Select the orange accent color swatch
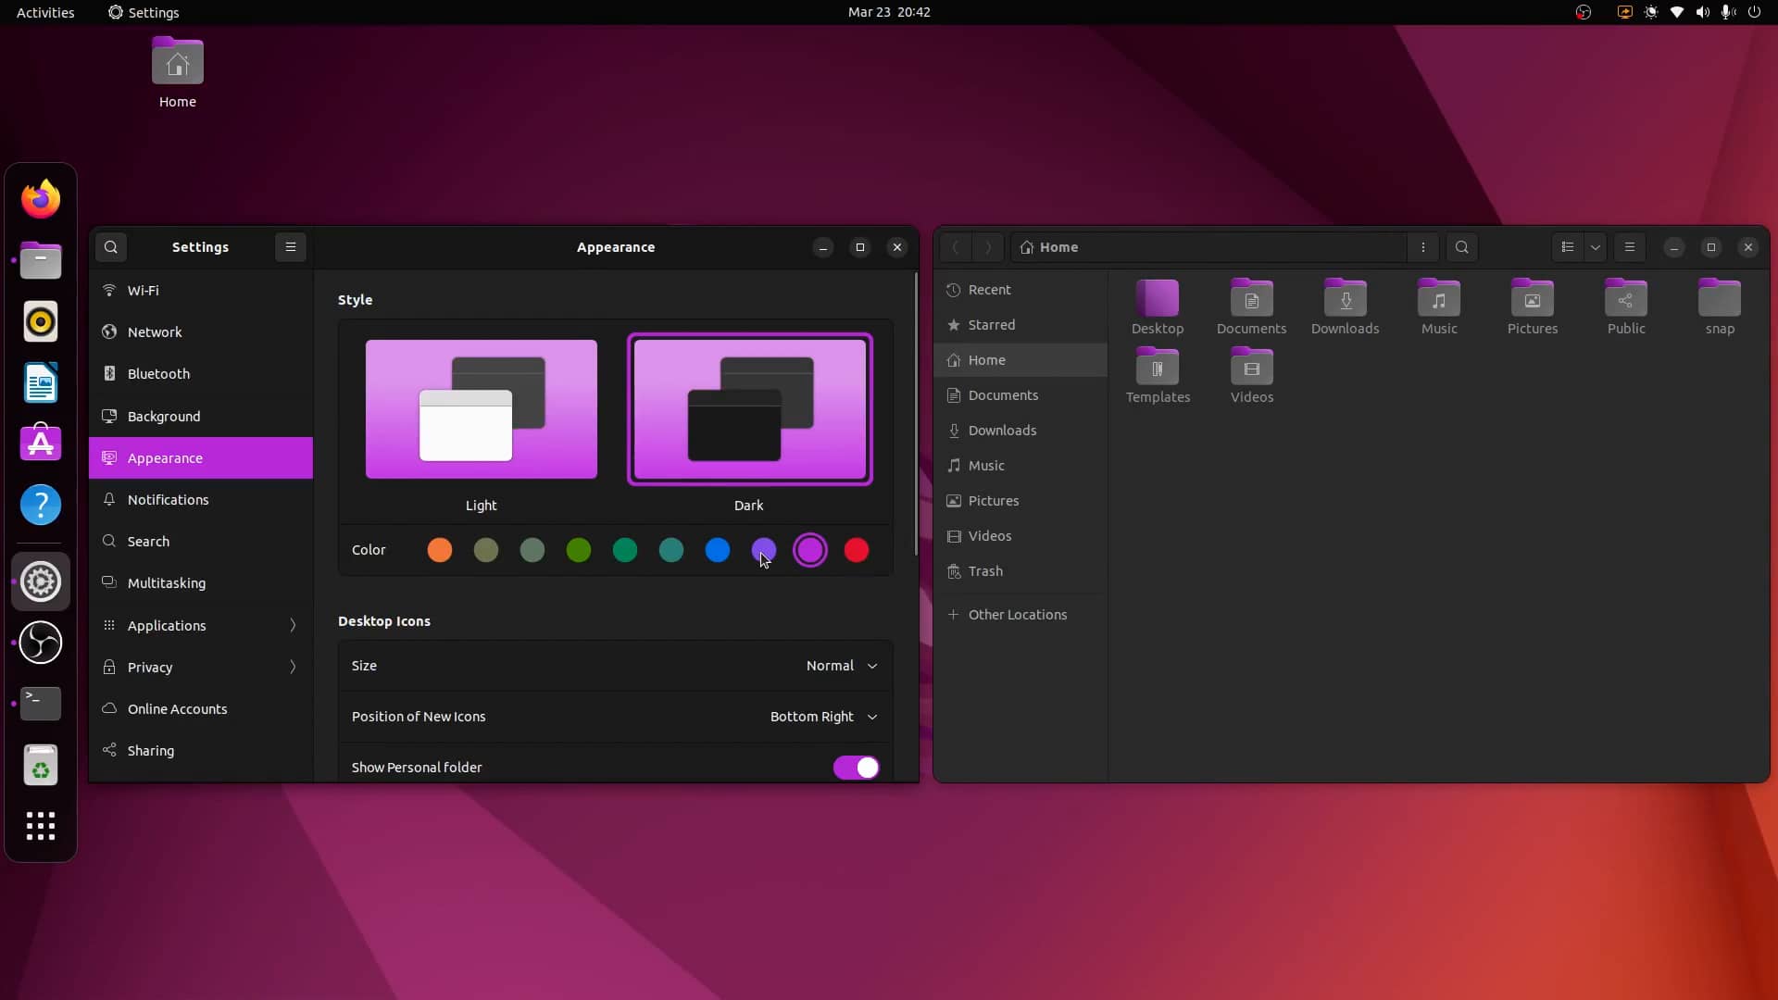 click(x=439, y=549)
